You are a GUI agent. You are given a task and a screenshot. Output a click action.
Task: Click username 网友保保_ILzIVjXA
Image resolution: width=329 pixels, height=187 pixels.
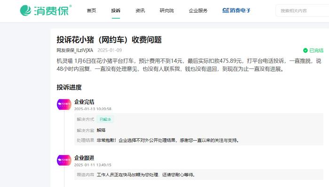[x=75, y=50]
